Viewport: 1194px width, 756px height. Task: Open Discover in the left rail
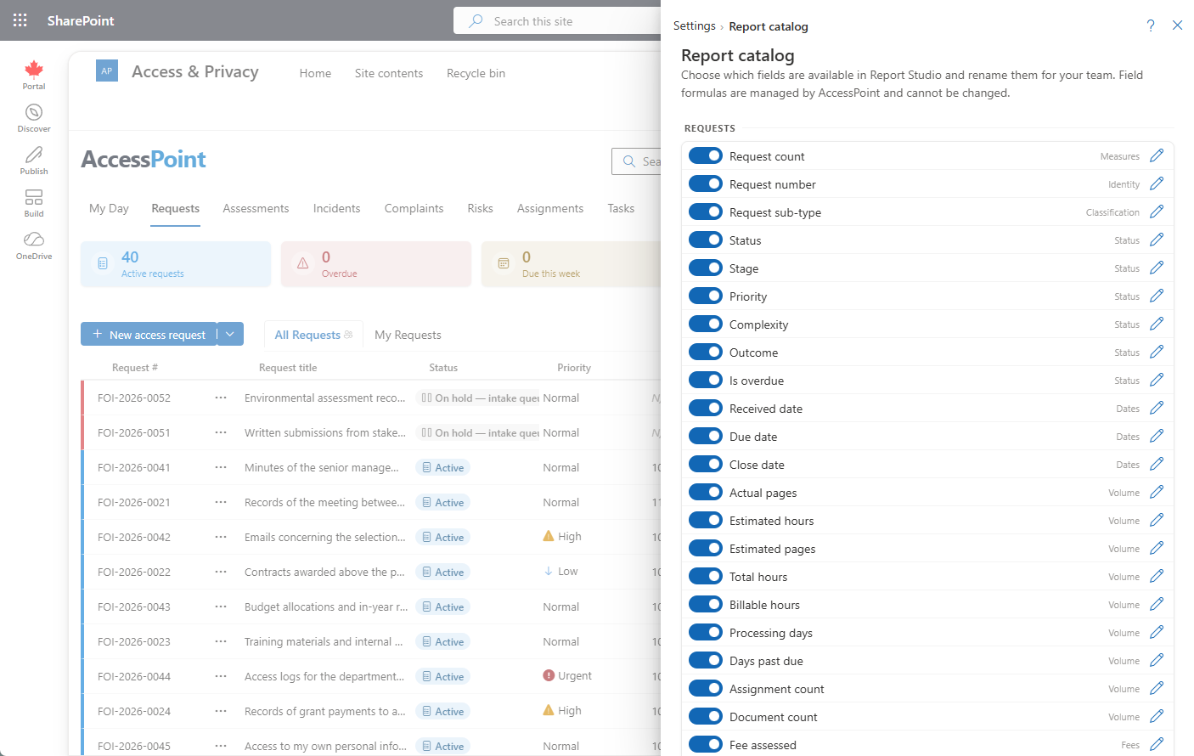point(34,118)
